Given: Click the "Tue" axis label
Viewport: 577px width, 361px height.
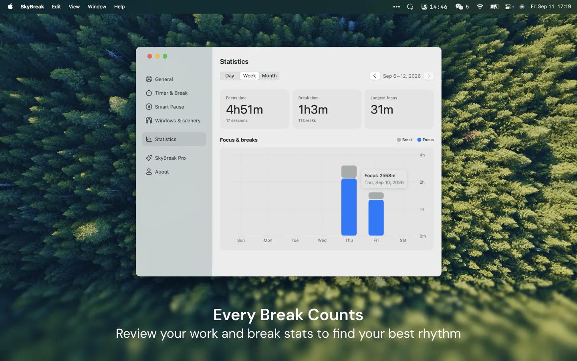Looking at the screenshot, I should pyautogui.click(x=295, y=240).
